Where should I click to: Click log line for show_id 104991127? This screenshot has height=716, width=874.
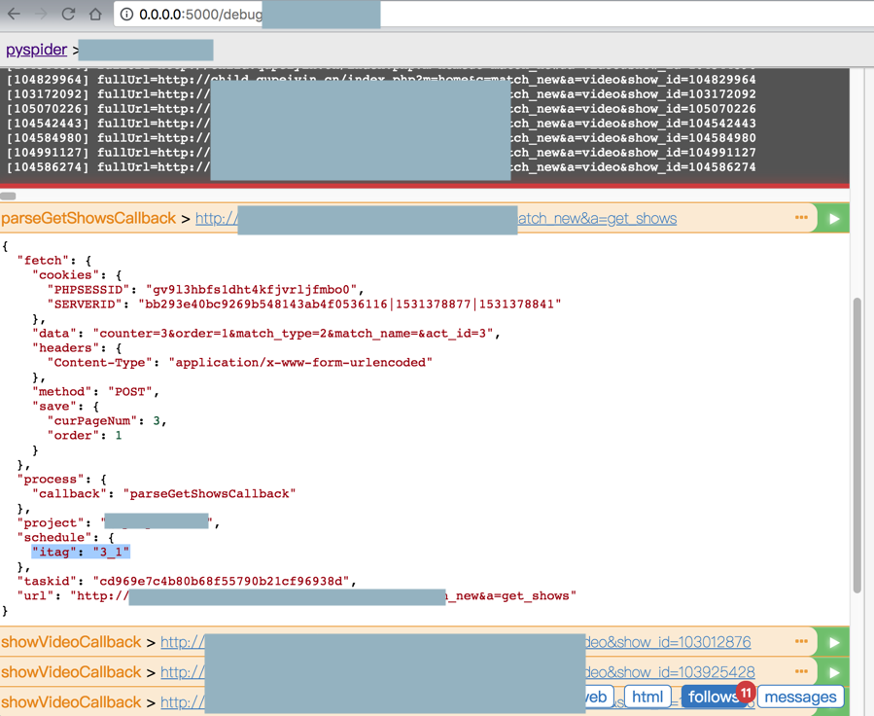click(x=381, y=152)
